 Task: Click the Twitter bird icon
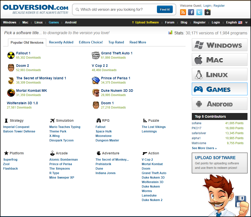pos(199,12)
